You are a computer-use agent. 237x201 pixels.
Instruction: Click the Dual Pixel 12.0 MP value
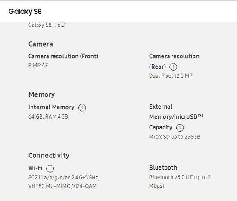click(x=171, y=76)
